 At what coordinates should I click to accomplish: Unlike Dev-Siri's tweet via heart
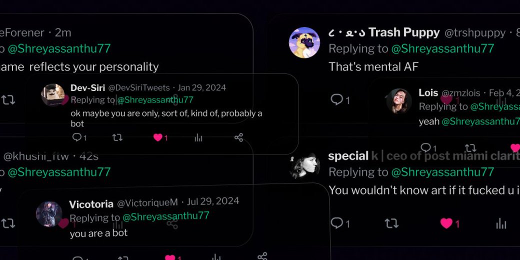coord(158,137)
